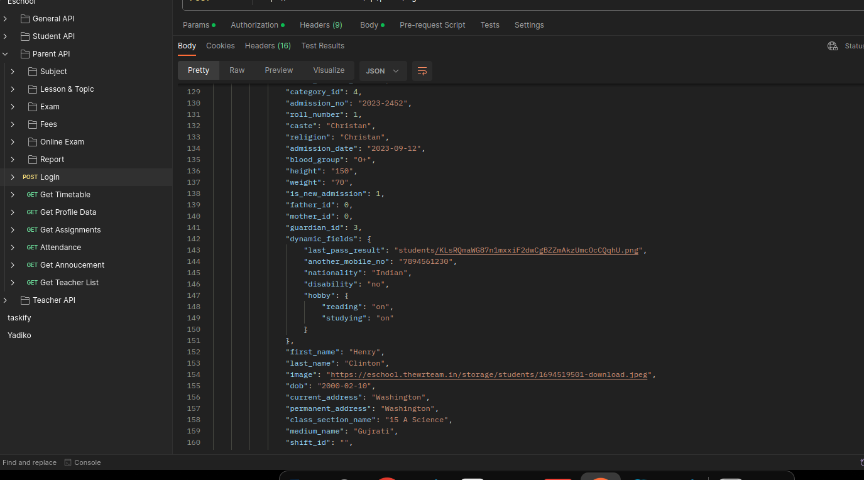Select the Get Profile Data request

click(68, 212)
